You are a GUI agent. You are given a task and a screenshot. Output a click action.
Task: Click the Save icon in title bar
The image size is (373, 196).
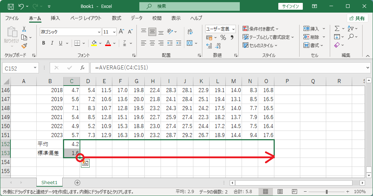(11, 6)
